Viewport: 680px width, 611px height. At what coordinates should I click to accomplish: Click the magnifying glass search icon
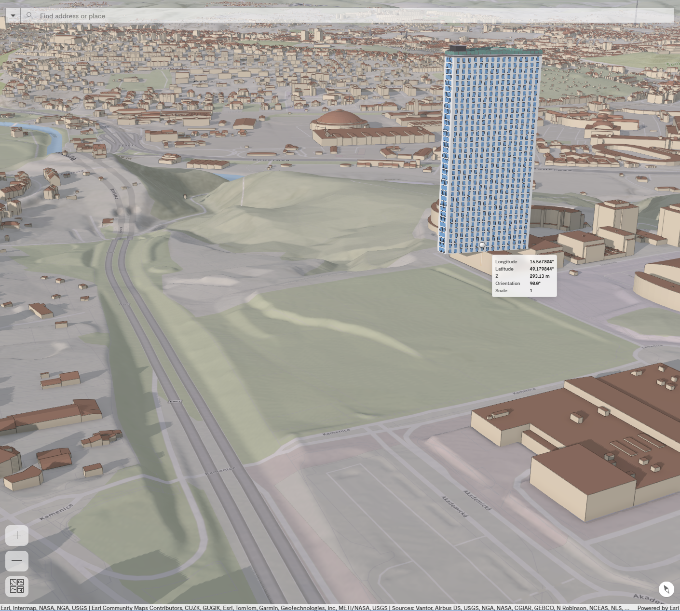coord(29,15)
